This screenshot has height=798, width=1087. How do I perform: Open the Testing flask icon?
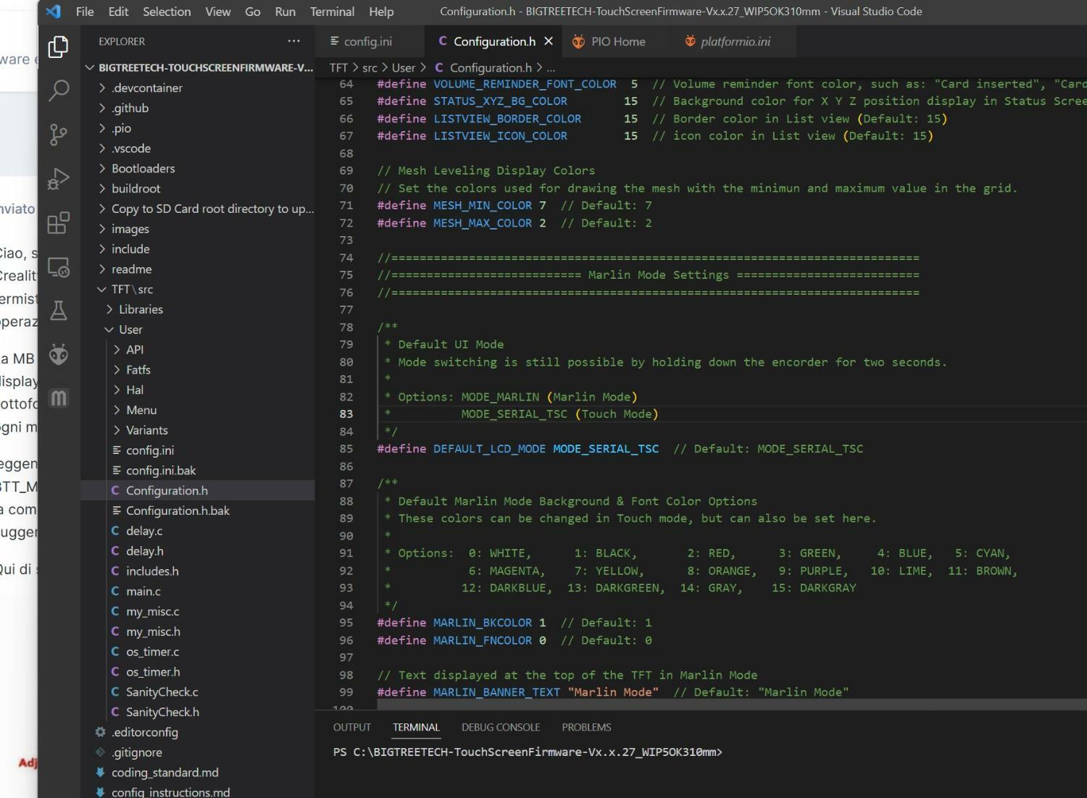(x=58, y=311)
